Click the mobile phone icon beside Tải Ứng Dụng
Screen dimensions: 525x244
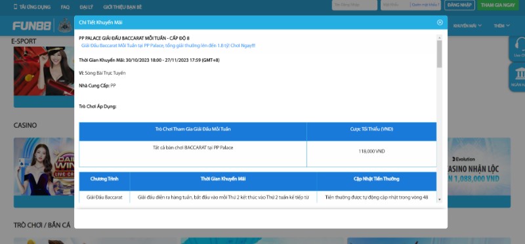pyautogui.click(x=15, y=7)
